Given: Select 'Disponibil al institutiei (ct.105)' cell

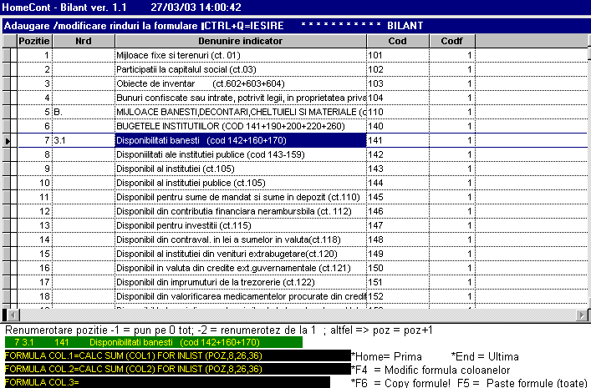Looking at the screenshot, I should [x=241, y=169].
